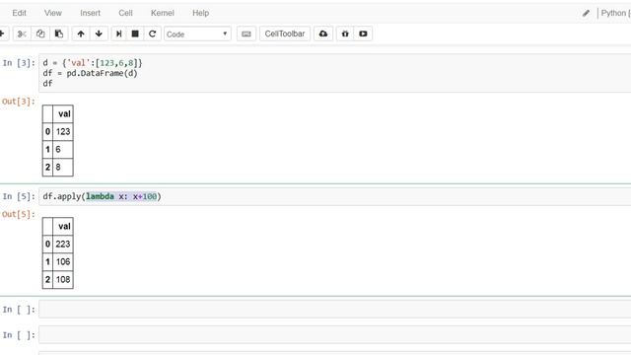Click value 106 in second table

63,261
